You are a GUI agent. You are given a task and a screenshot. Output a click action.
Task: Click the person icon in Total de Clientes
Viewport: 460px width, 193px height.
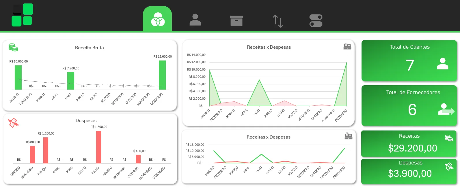click(x=442, y=64)
